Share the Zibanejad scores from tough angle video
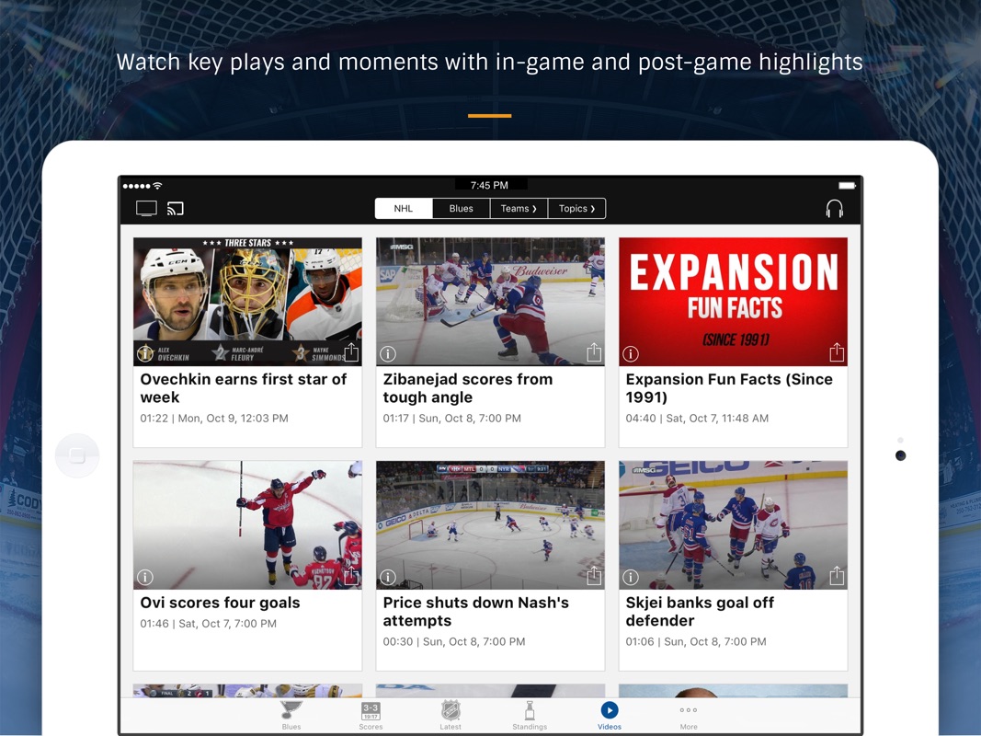 [x=594, y=352]
